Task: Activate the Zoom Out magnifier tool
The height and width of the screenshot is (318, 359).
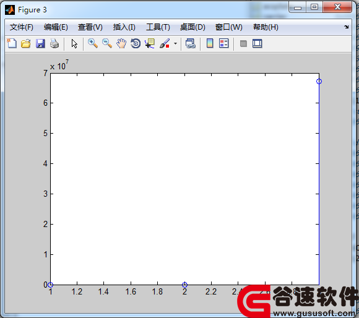Action: pyautogui.click(x=107, y=43)
